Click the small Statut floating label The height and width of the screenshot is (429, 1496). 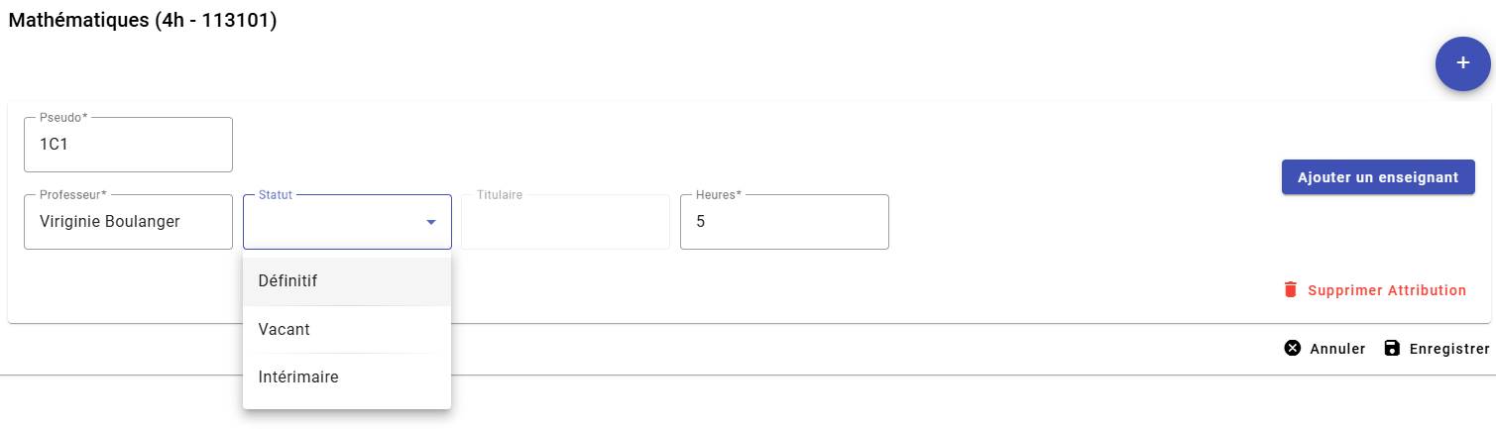click(x=275, y=195)
